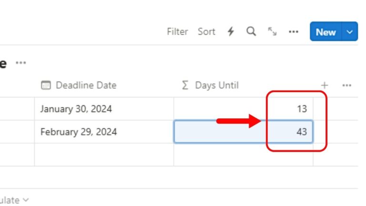Select the February 29, 2024 date cell
This screenshot has height=206, width=366.
pyautogui.click(x=104, y=132)
